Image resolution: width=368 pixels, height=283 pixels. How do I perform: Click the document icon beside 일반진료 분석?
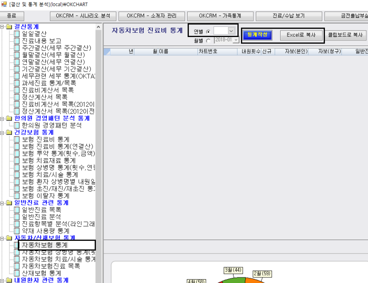(x=17, y=217)
